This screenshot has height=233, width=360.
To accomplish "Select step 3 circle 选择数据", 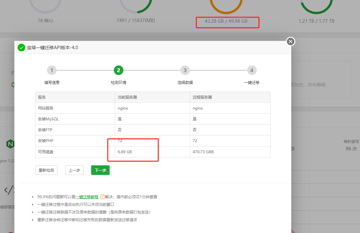I will [x=185, y=70].
